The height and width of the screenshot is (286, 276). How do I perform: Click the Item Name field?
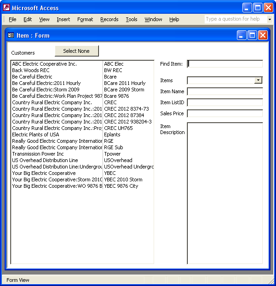pyautogui.click(x=225, y=91)
